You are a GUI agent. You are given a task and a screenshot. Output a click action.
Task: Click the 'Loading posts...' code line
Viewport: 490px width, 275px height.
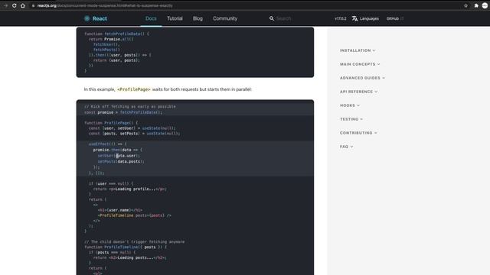coord(130,257)
